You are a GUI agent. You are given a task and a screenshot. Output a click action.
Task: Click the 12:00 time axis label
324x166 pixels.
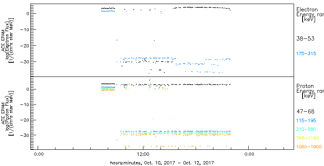pos(143,155)
